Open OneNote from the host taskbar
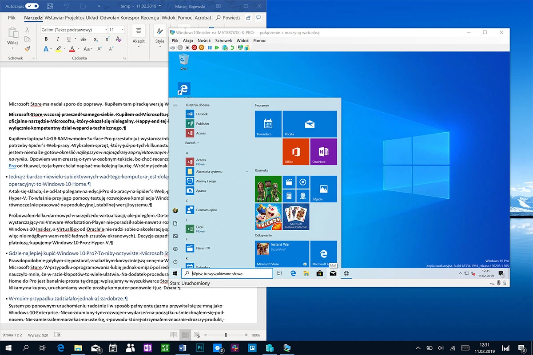 click(x=148, y=347)
